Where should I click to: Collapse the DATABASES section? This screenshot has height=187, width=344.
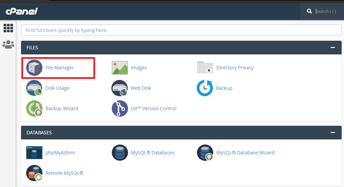click(332, 133)
